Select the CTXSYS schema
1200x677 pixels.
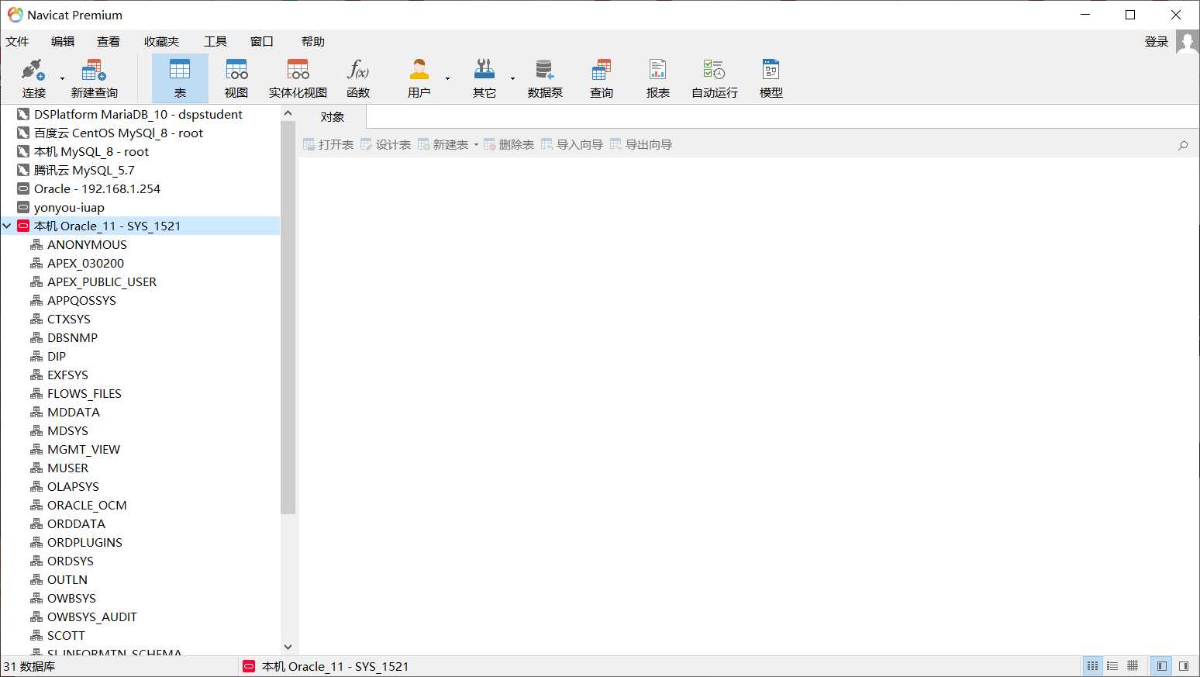68,319
